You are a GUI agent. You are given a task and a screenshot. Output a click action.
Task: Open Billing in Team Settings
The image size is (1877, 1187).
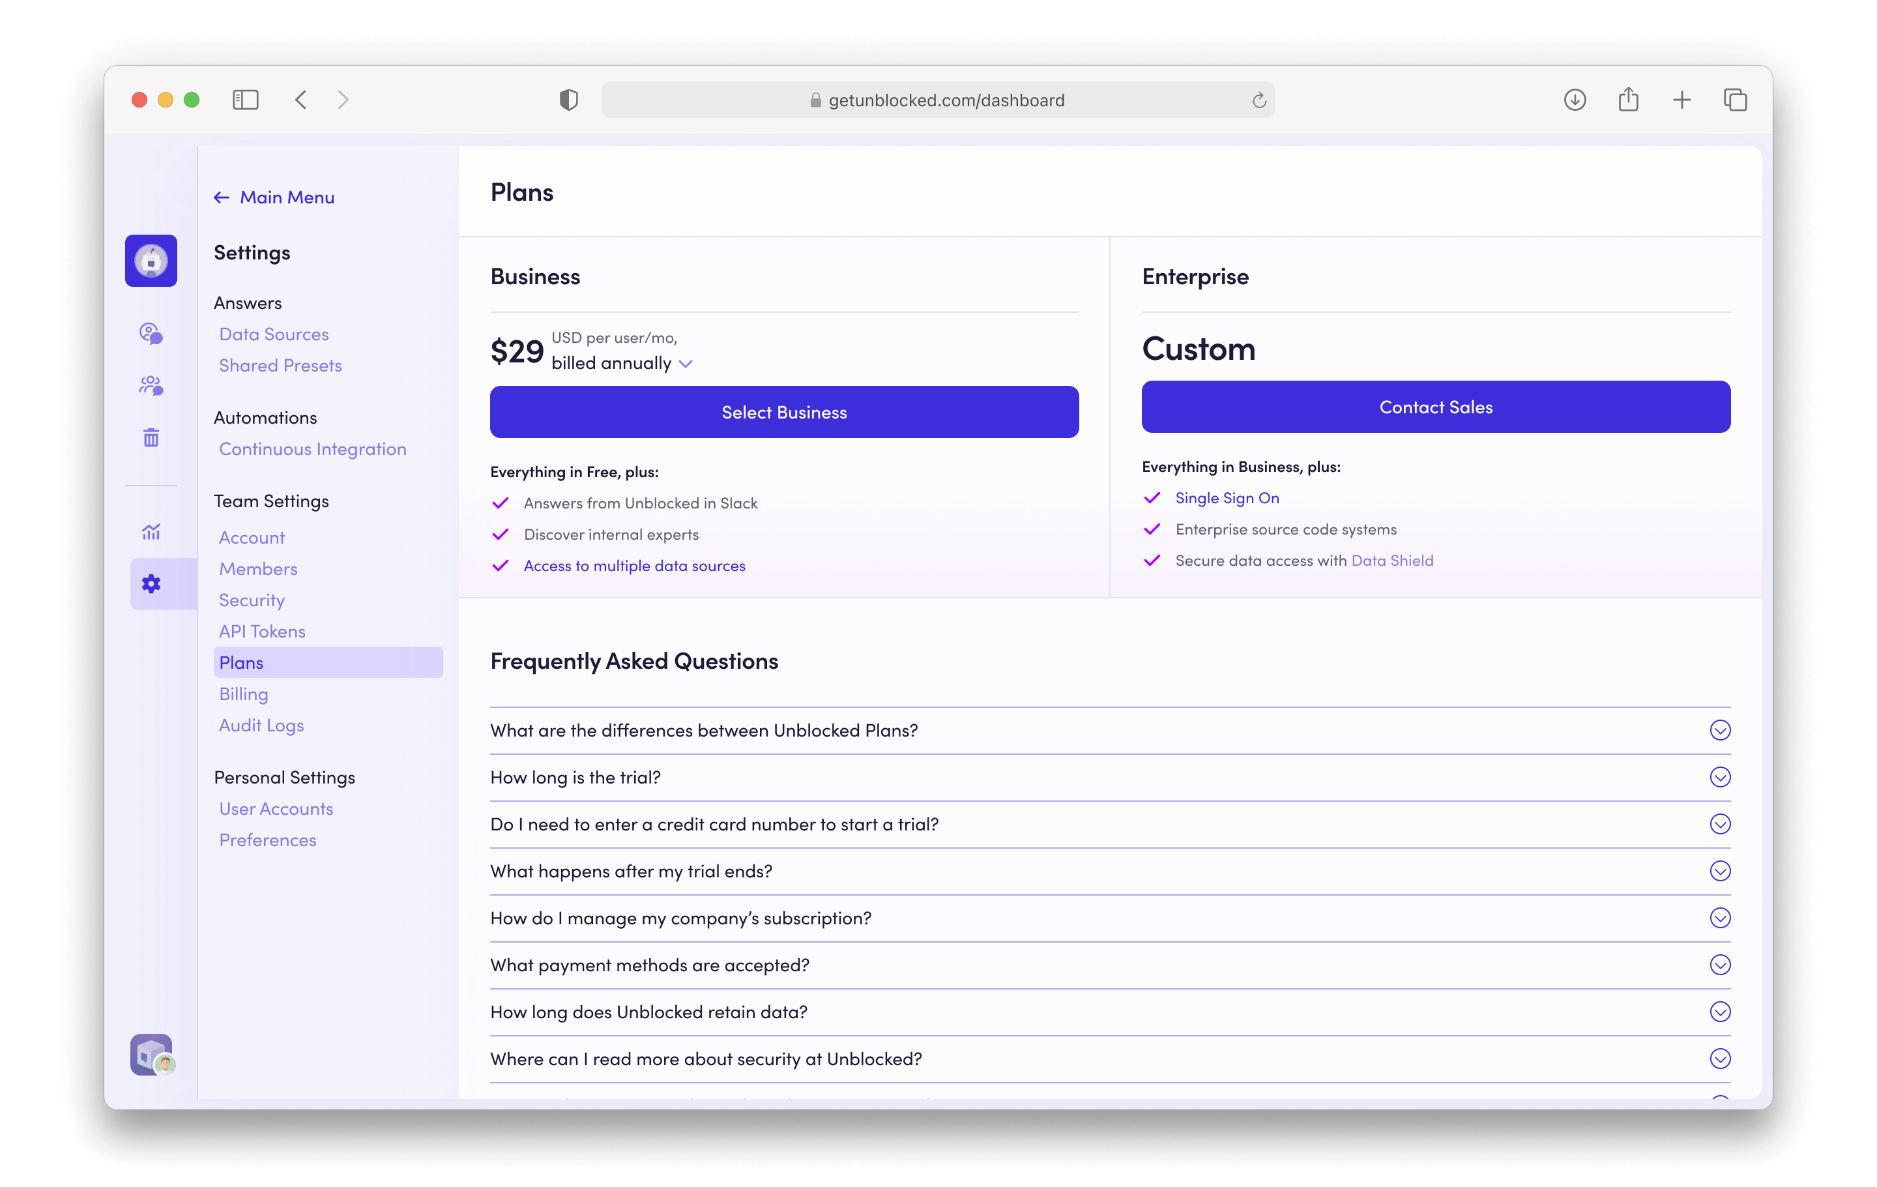[243, 694]
